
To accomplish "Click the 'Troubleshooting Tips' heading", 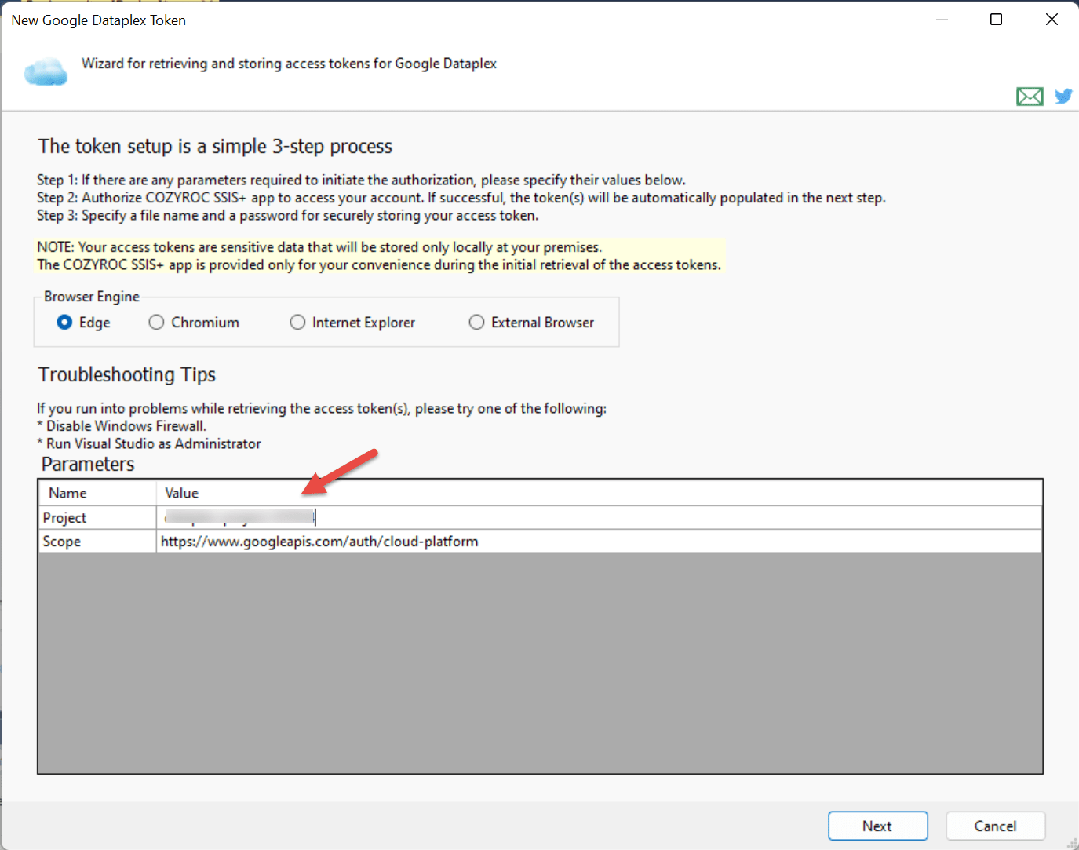I will [x=127, y=375].
